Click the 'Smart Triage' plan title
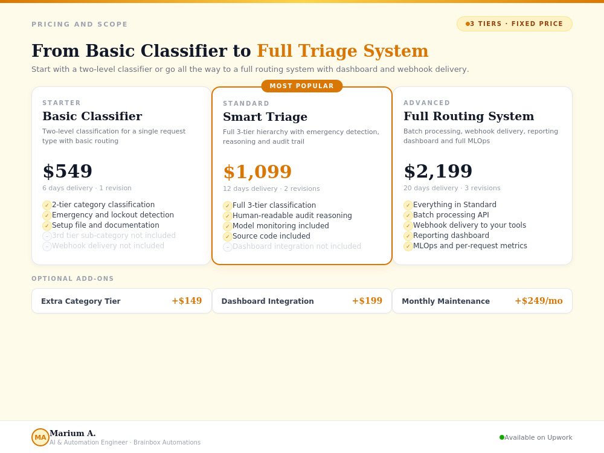Screen dimensions: 604x453 [x=265, y=117]
